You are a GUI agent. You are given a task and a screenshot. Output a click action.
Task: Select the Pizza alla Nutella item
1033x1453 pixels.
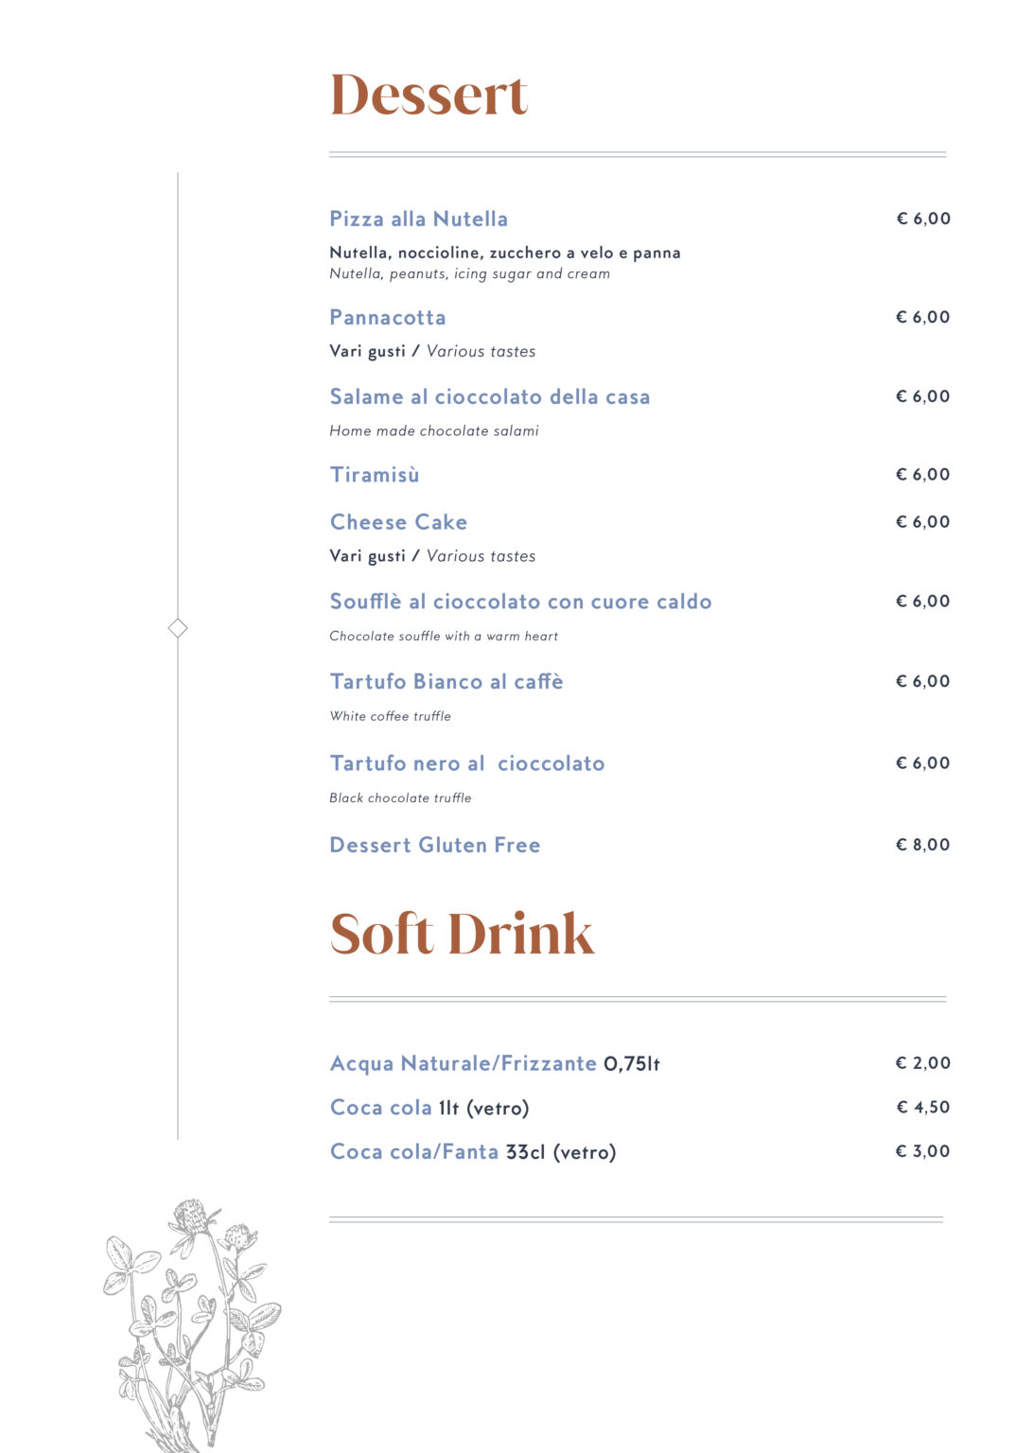pos(418,219)
